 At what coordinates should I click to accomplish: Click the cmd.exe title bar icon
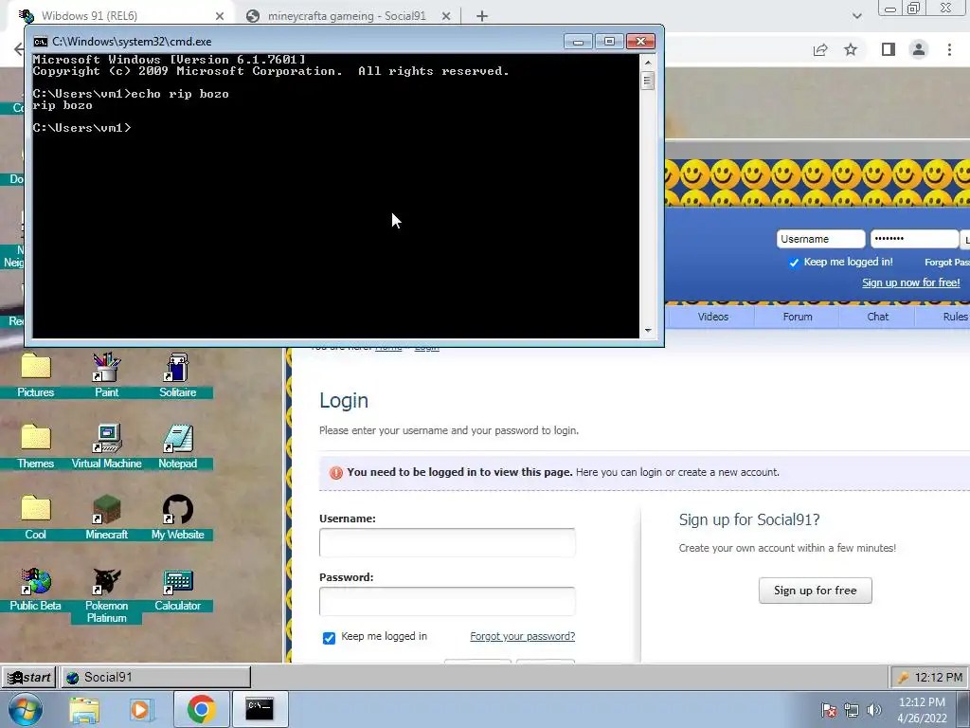point(41,42)
